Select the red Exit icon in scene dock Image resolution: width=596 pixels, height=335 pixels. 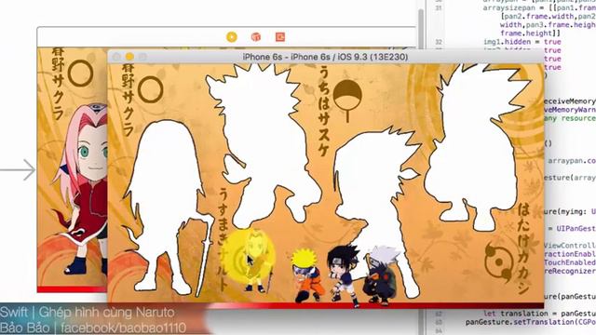click(x=280, y=37)
